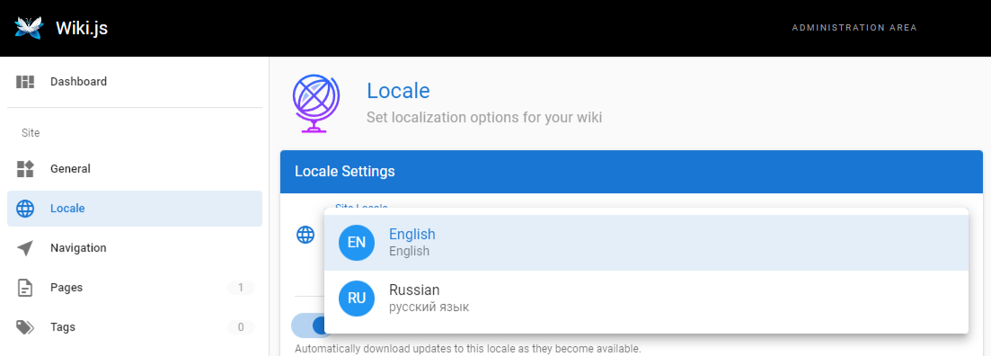Click the RU circle avatar

coord(357,298)
